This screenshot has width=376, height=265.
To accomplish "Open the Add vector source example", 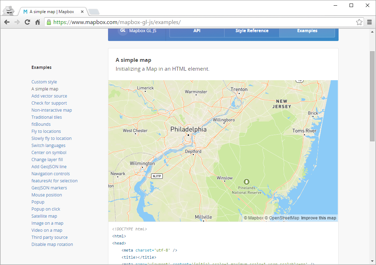I will tap(49, 96).
